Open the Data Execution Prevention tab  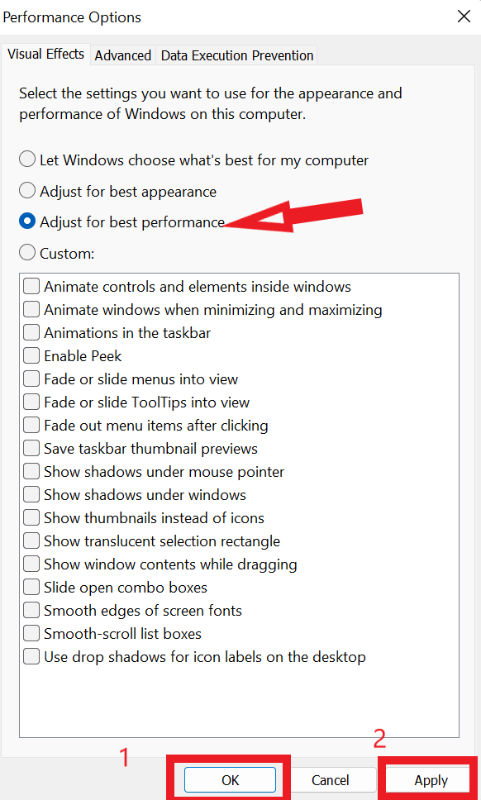coord(237,55)
